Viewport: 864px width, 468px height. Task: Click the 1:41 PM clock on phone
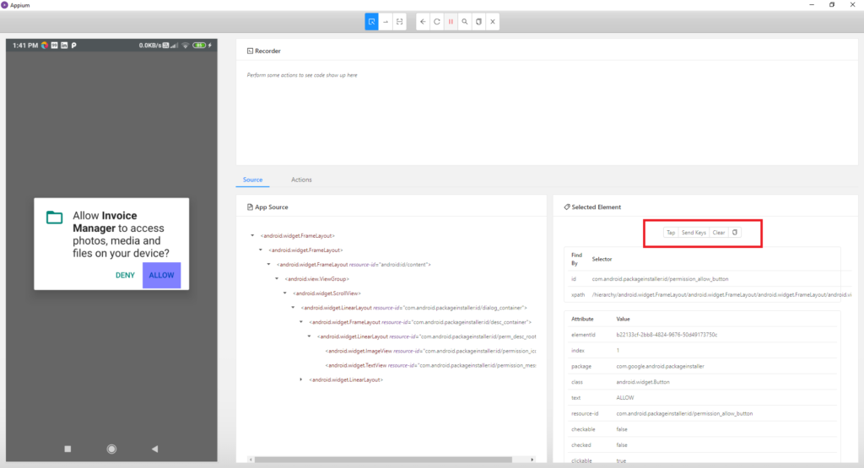click(25, 46)
